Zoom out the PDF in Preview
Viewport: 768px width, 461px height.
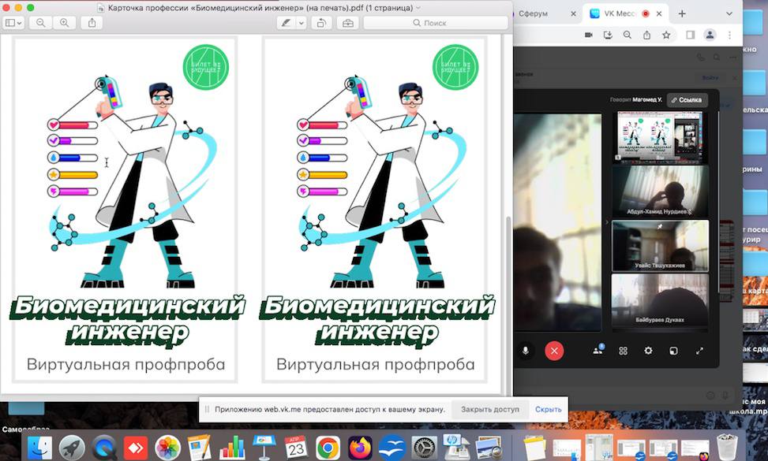pos(41,23)
